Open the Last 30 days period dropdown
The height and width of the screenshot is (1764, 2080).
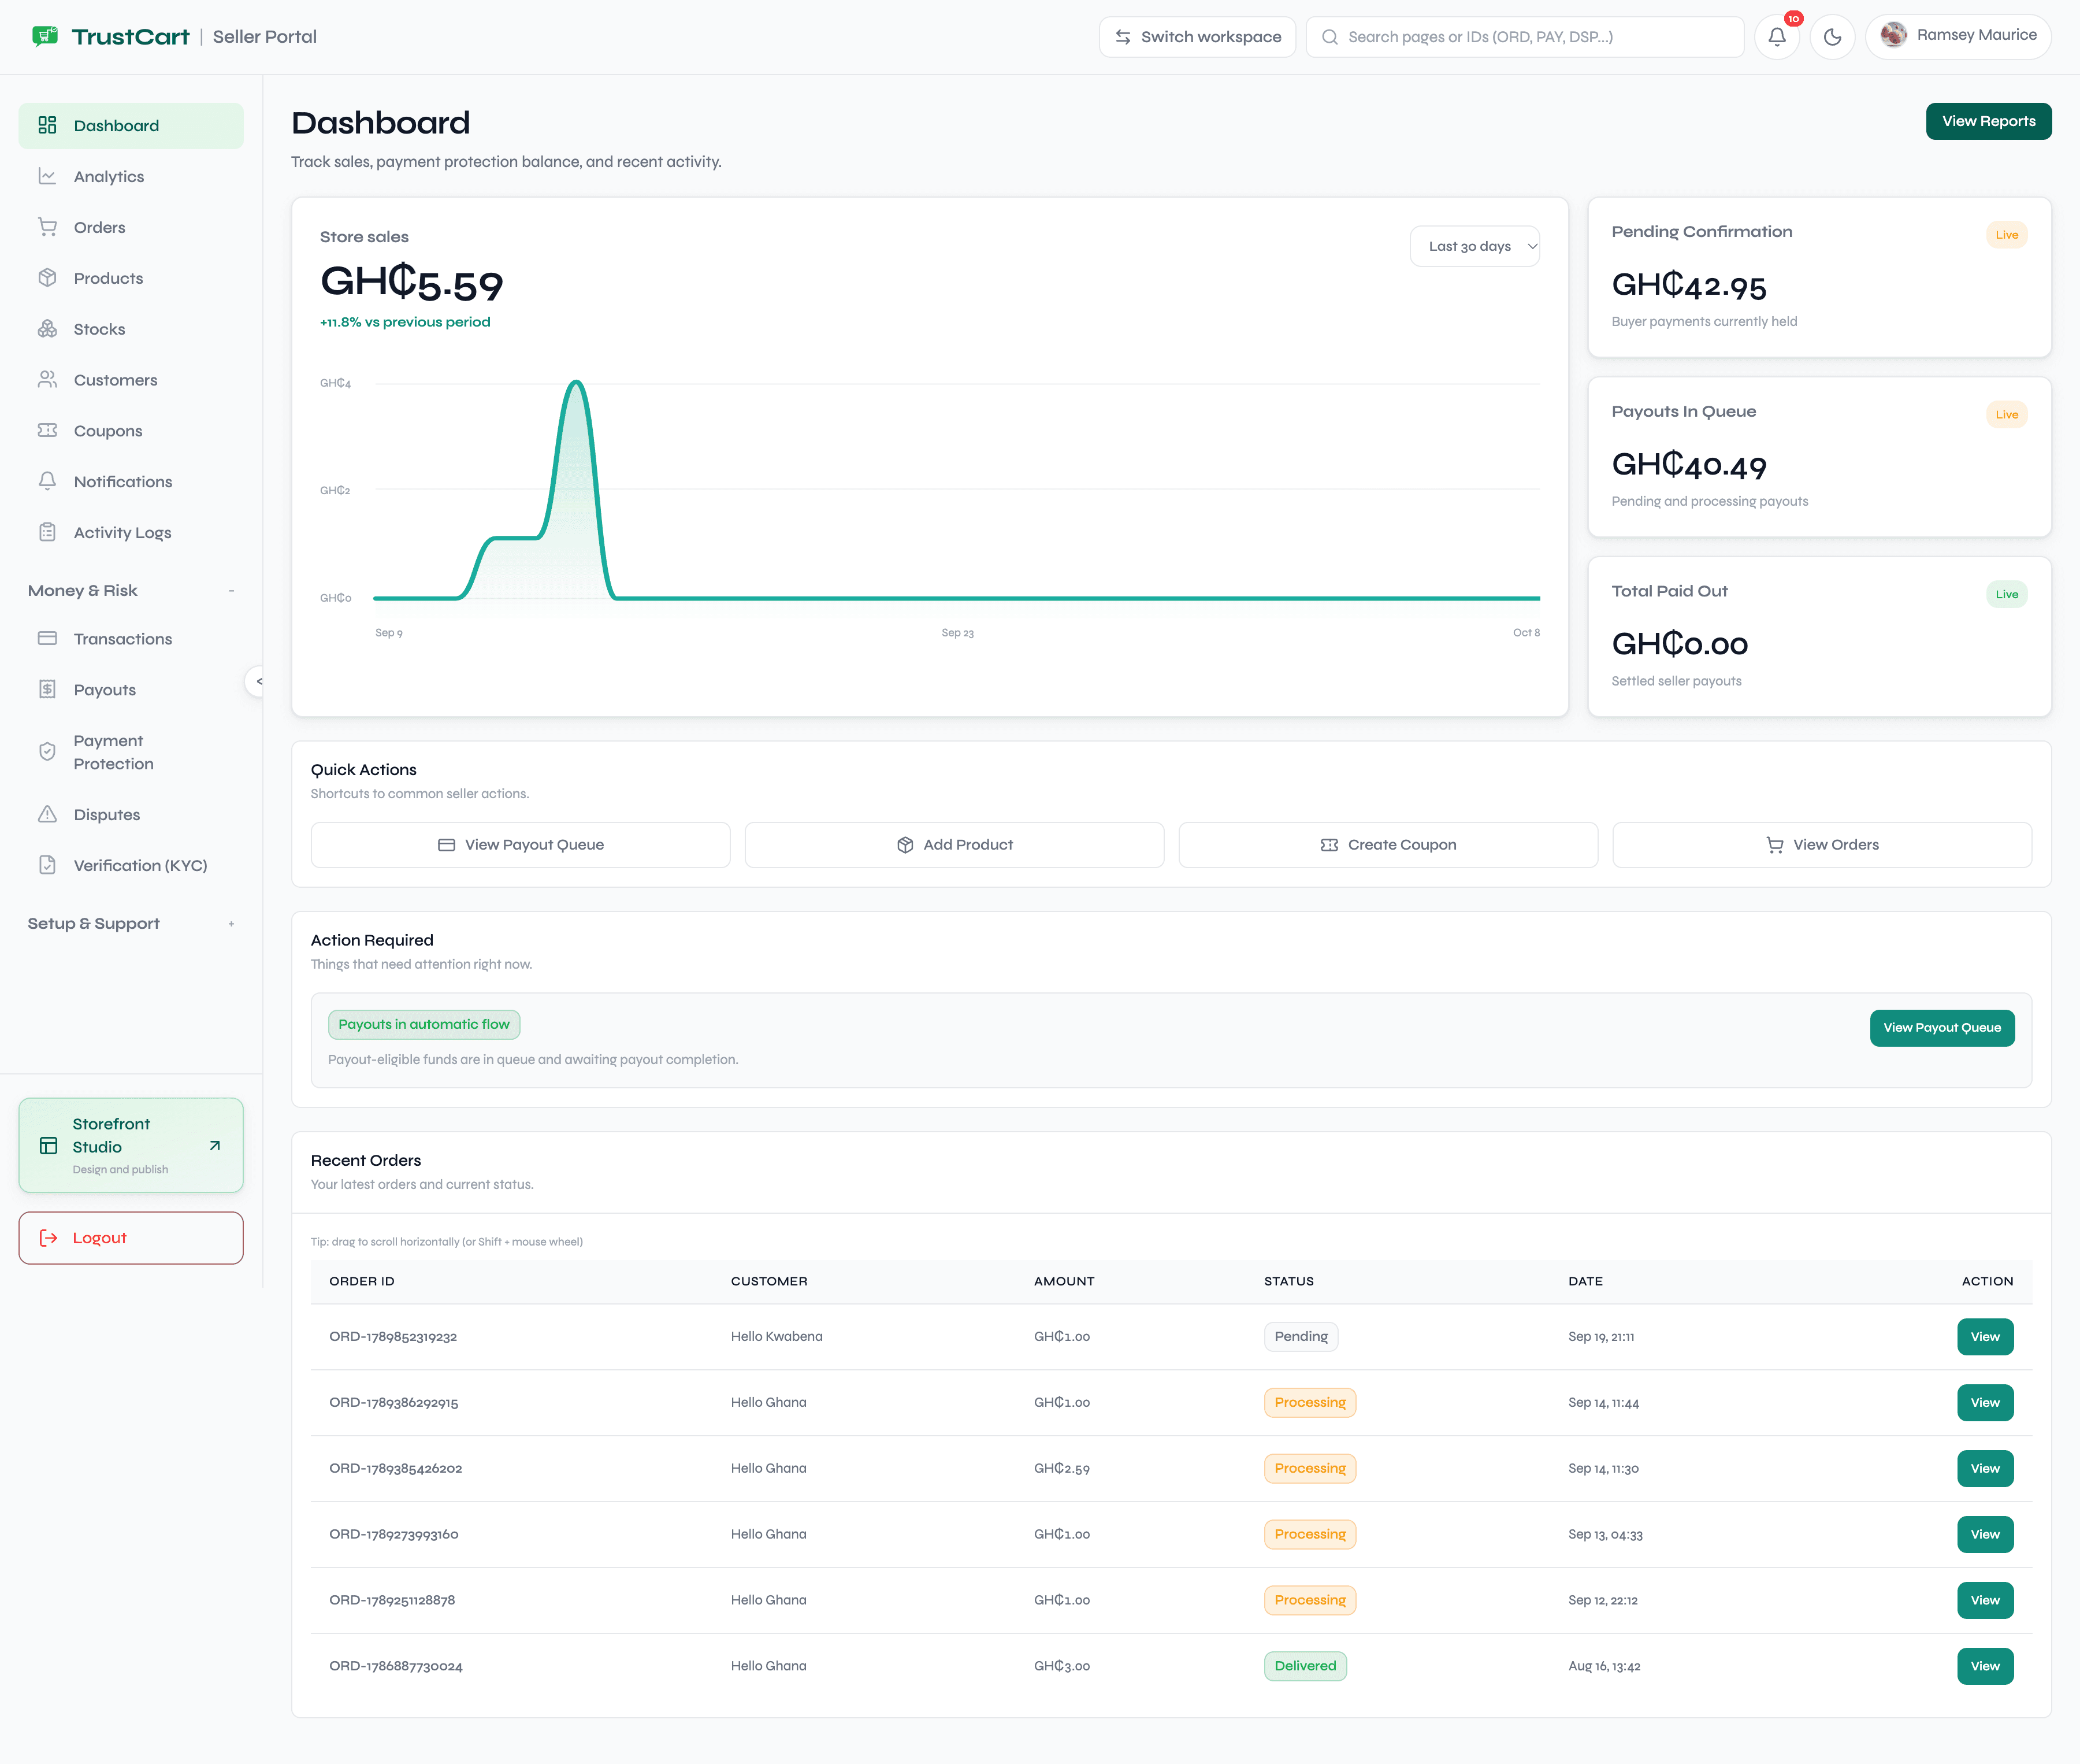[x=1474, y=246]
